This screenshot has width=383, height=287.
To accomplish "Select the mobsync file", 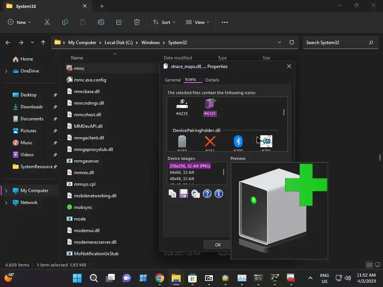I will tap(83, 207).
